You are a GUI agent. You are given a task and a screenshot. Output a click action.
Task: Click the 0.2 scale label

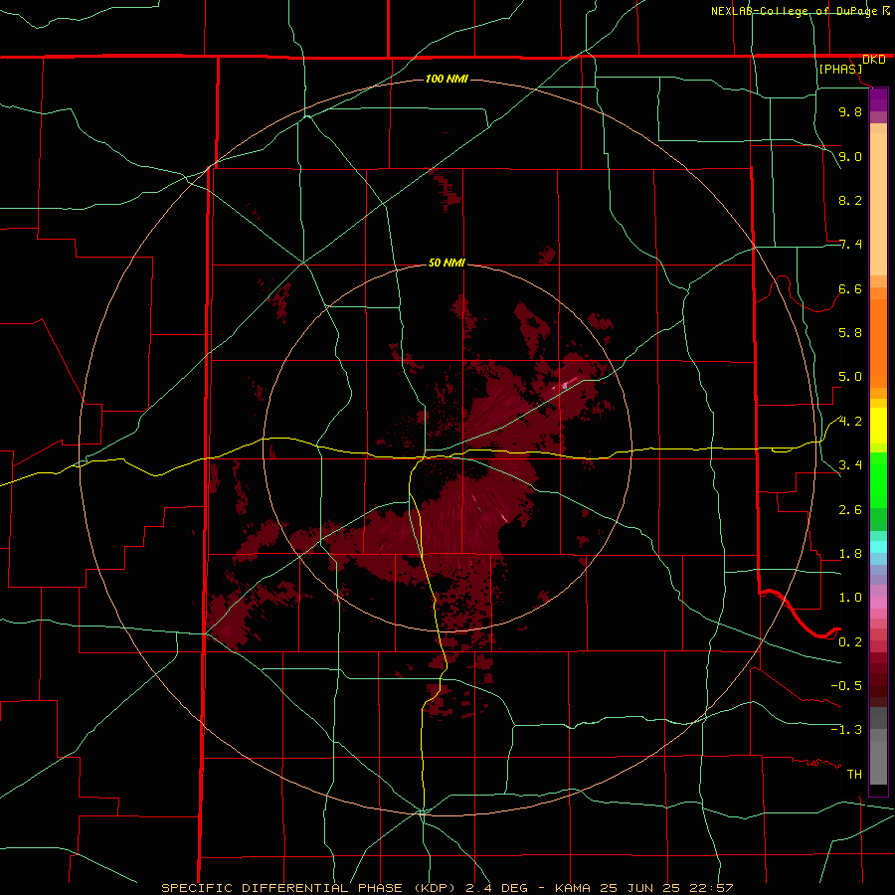click(x=850, y=642)
